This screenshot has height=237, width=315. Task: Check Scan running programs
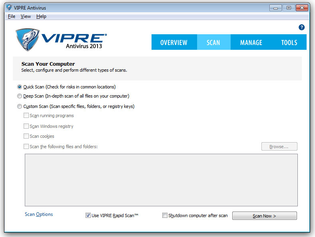(x=26, y=116)
